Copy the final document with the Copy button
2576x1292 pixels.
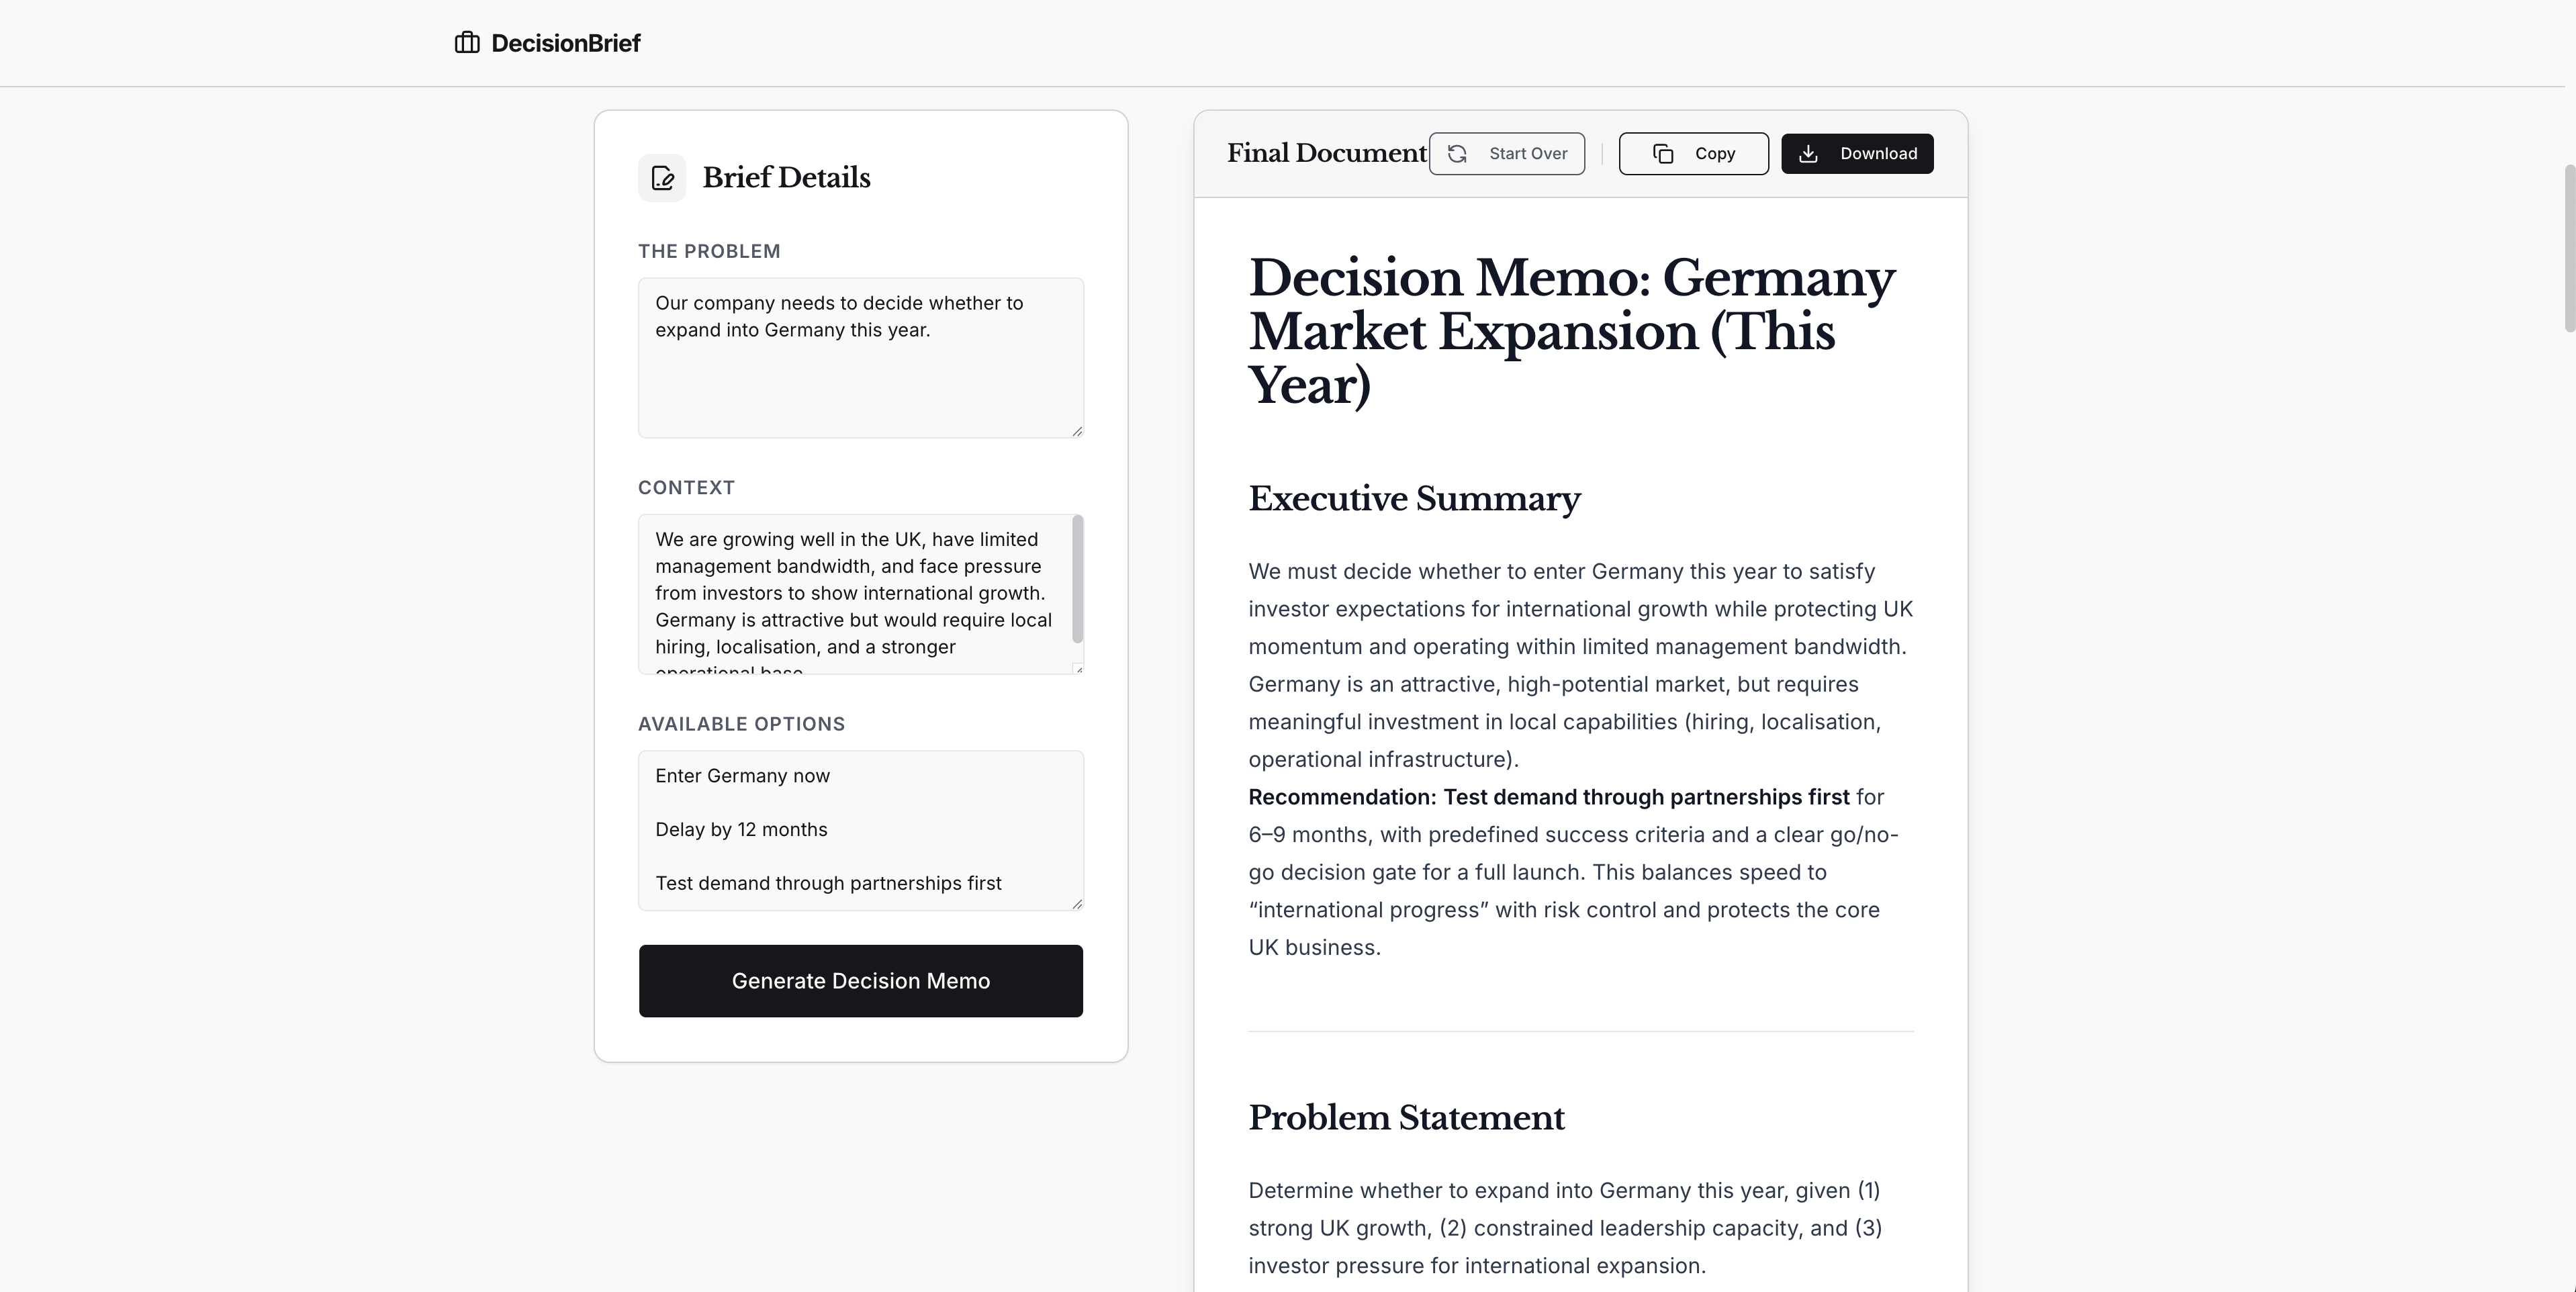tap(1693, 153)
